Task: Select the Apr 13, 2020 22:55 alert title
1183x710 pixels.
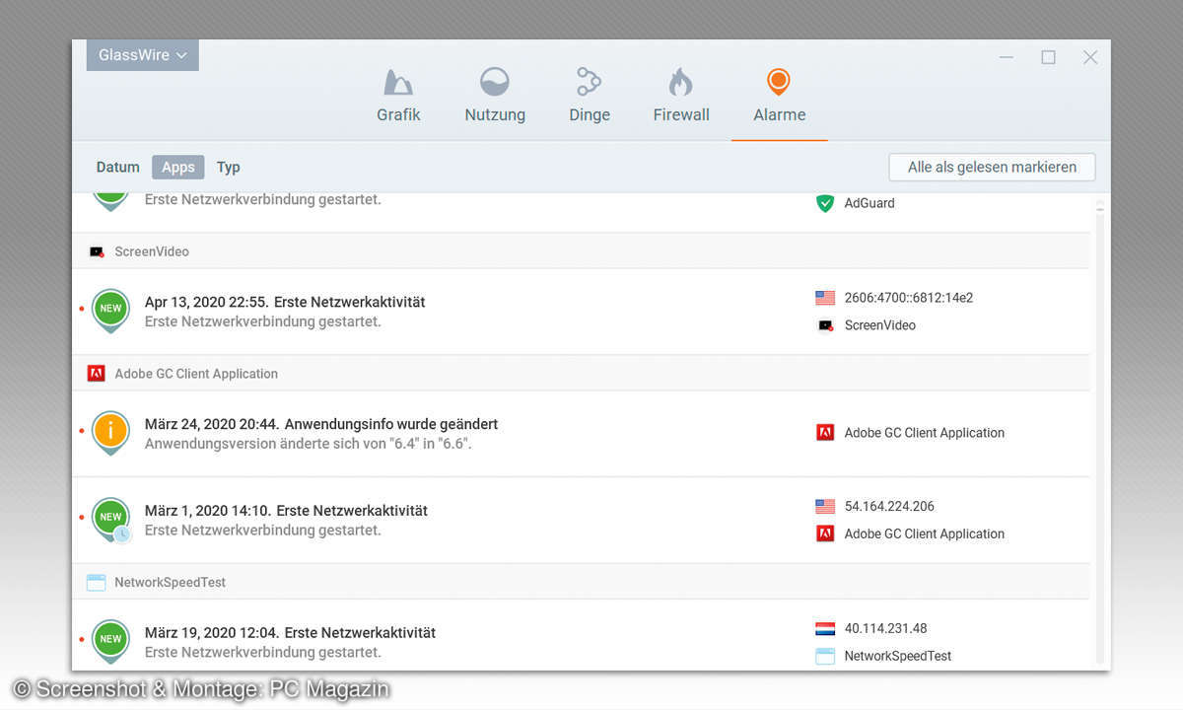Action: (x=285, y=303)
